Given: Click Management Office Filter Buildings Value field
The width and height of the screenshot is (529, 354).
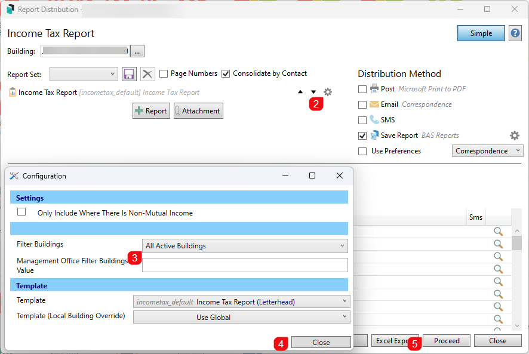Looking at the screenshot, I should 245,265.
